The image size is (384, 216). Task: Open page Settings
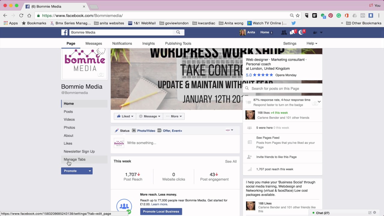point(290,43)
